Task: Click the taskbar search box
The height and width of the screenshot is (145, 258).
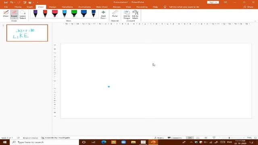Action: click(44, 142)
